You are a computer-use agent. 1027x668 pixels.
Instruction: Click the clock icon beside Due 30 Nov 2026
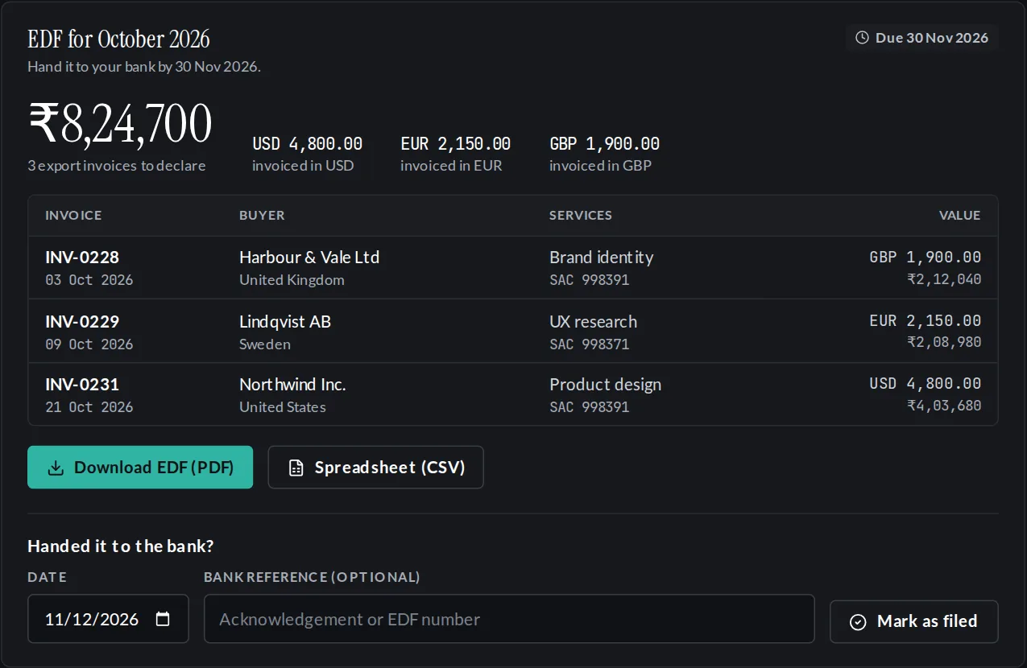[862, 38]
